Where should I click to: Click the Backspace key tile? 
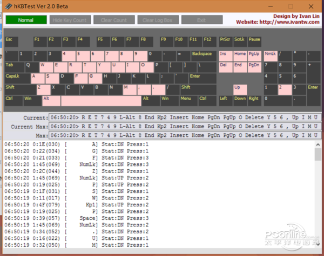(x=204, y=56)
